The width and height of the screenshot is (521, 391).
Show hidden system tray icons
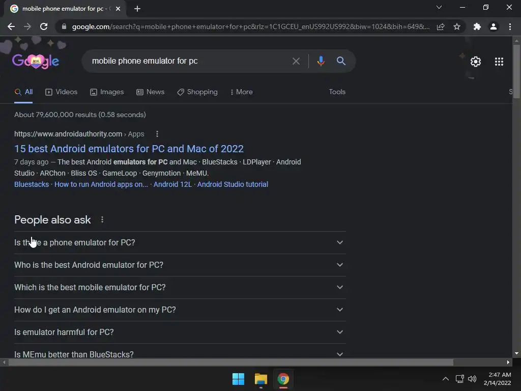[x=446, y=379]
